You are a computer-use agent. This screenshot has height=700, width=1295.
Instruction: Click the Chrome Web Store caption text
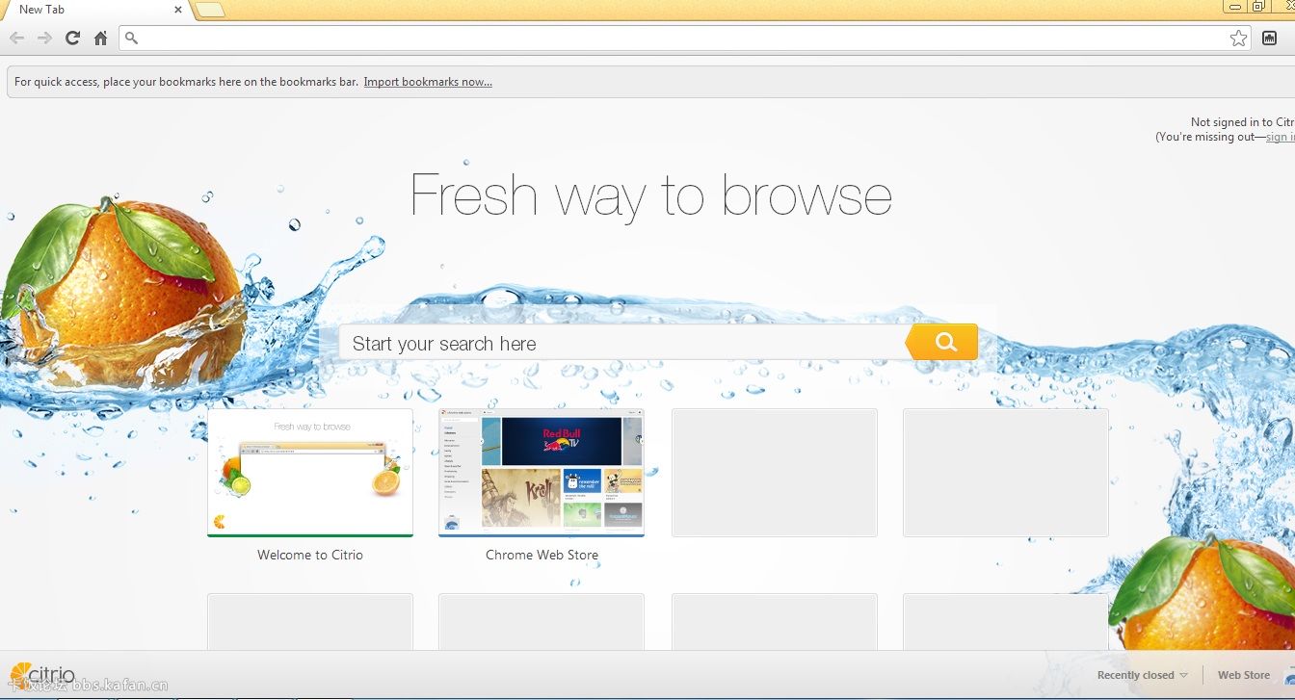tap(542, 555)
